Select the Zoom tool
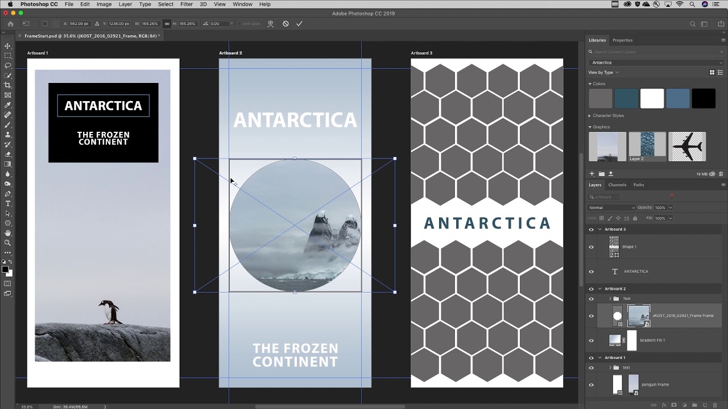This screenshot has width=728, height=409. (7, 243)
